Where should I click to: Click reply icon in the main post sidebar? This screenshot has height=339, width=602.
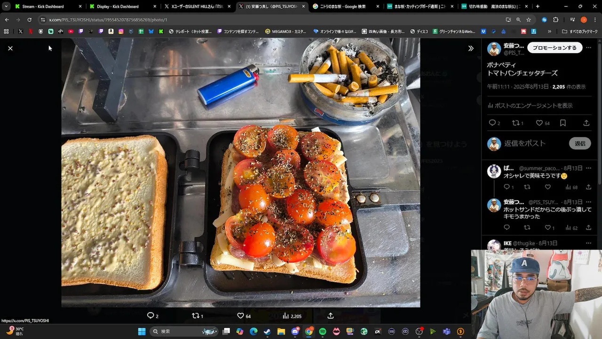(x=492, y=123)
